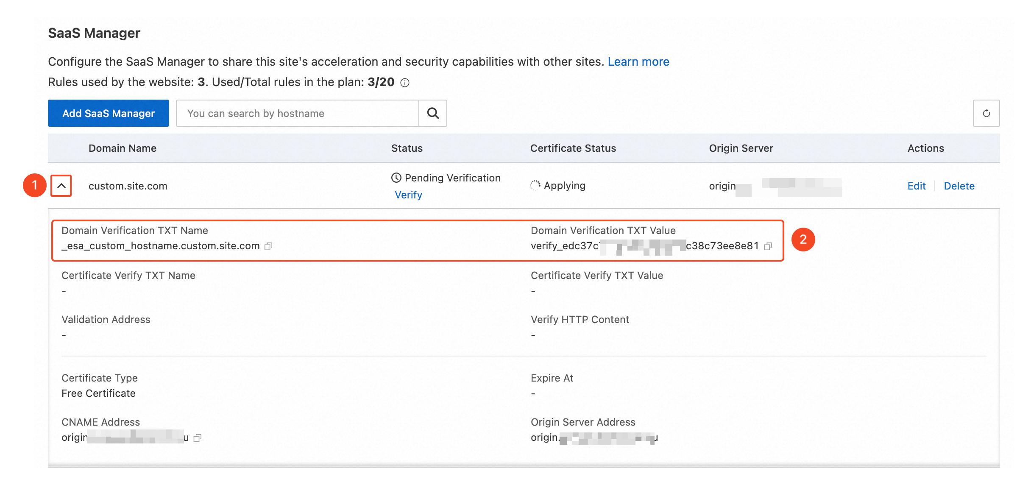Focus the search by hostname field

click(297, 113)
